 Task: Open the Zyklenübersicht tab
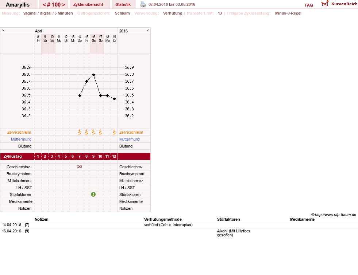[88, 4]
